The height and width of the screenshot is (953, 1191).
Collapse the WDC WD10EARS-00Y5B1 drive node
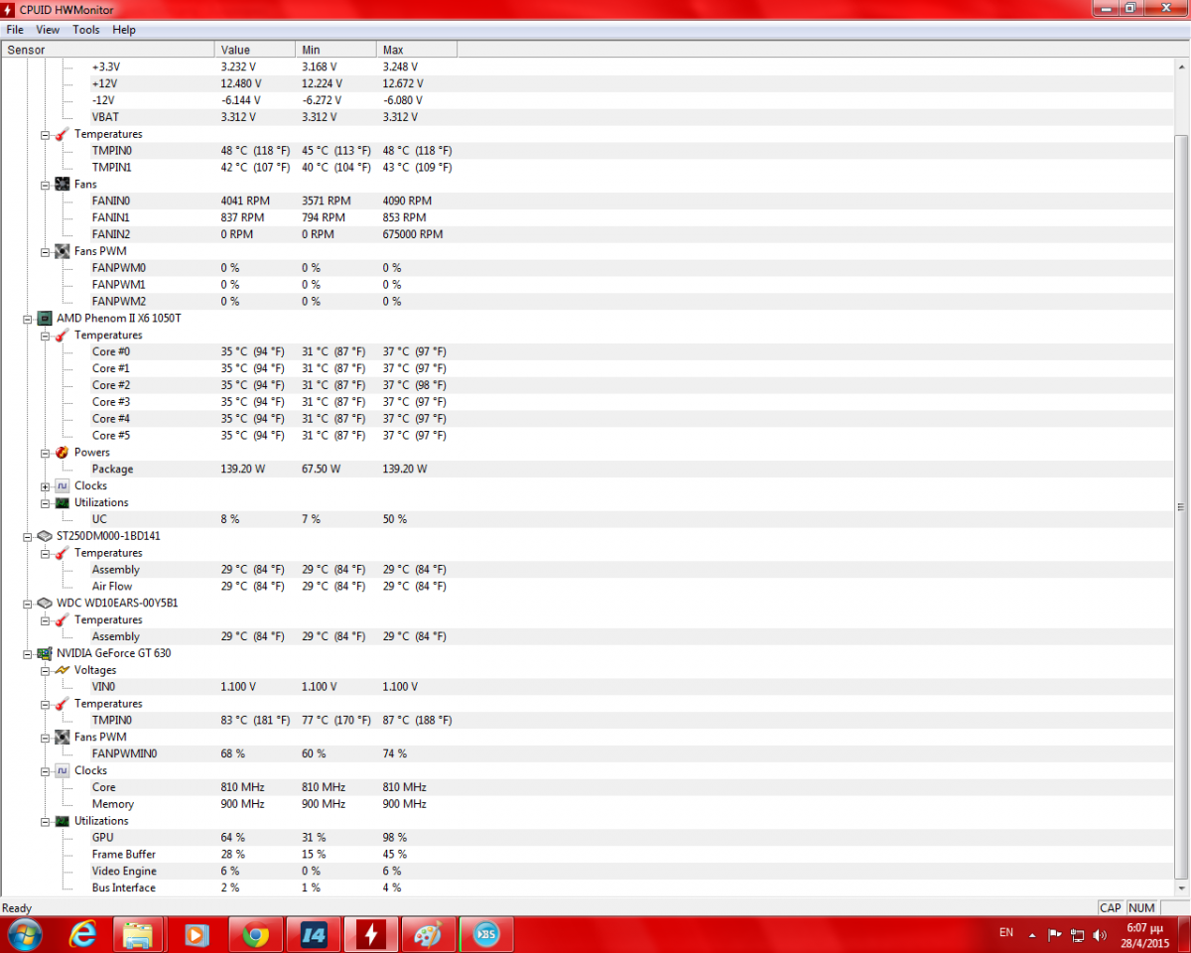[x=28, y=604]
